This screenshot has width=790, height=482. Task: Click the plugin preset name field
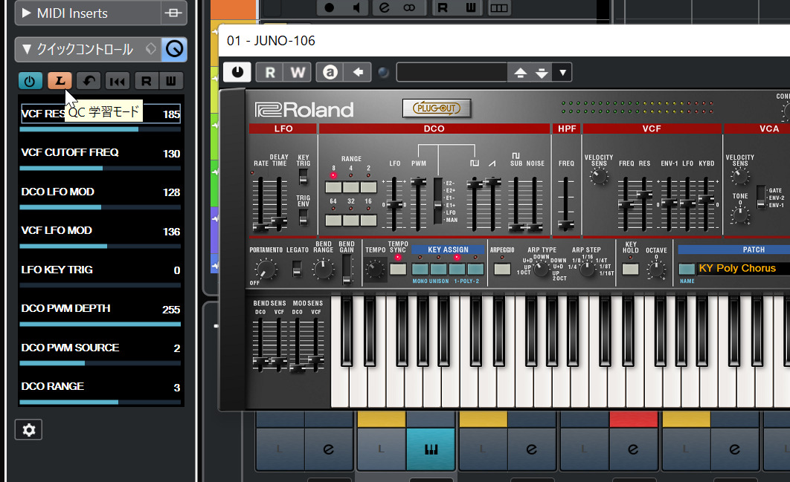pyautogui.click(x=452, y=73)
